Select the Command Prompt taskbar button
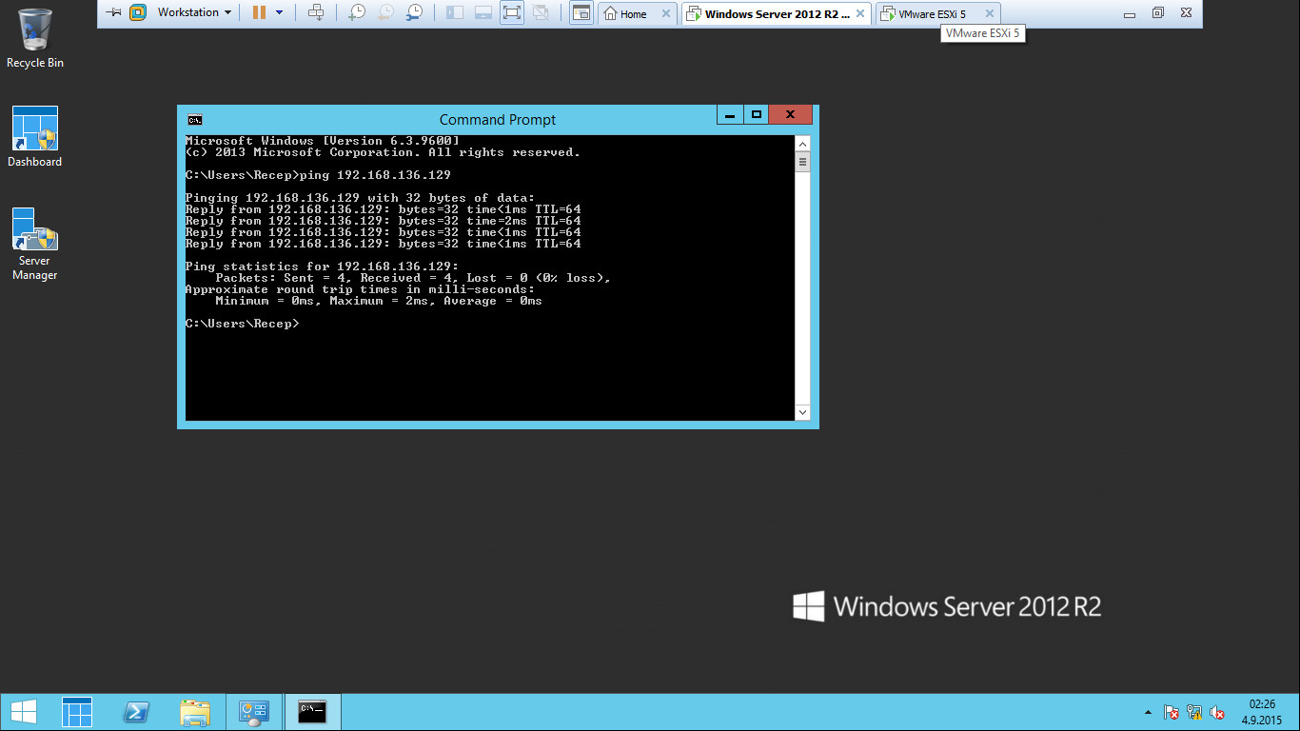 tap(313, 712)
